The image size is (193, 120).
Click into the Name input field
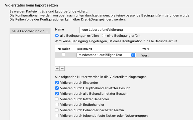click(136, 30)
